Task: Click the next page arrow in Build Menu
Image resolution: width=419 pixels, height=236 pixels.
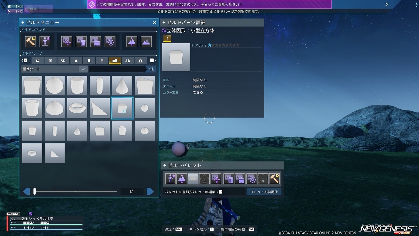Action: (150, 191)
